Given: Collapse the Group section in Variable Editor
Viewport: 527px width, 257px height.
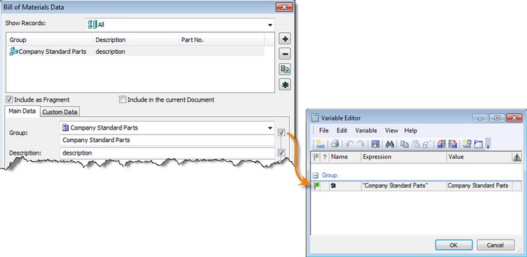Looking at the screenshot, I should (x=316, y=175).
